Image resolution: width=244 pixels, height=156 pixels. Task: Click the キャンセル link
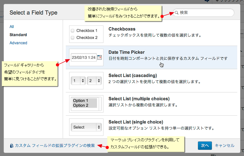tap(224, 145)
